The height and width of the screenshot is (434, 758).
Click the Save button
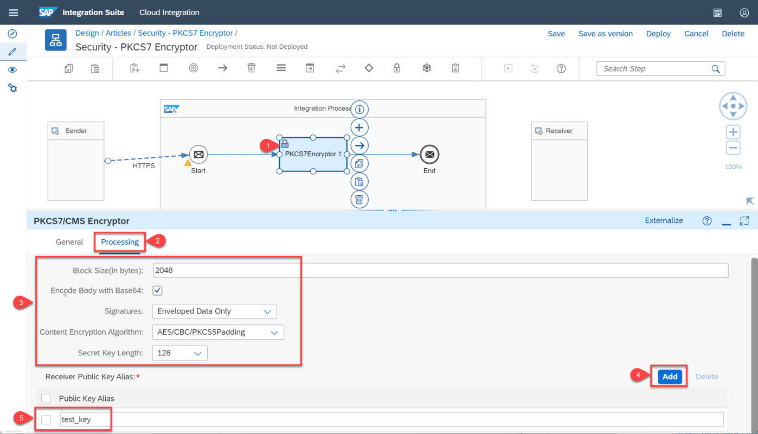(x=556, y=34)
